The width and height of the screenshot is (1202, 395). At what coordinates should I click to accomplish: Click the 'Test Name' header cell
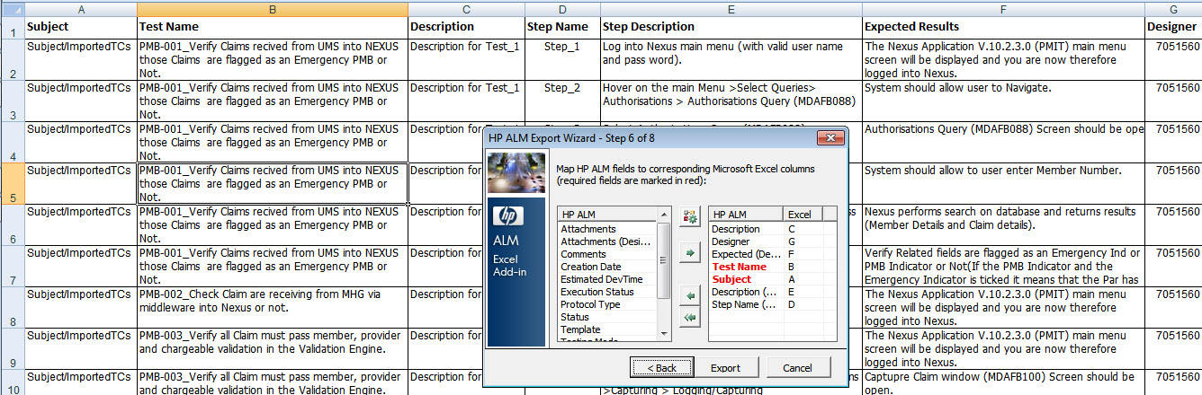[x=272, y=27]
